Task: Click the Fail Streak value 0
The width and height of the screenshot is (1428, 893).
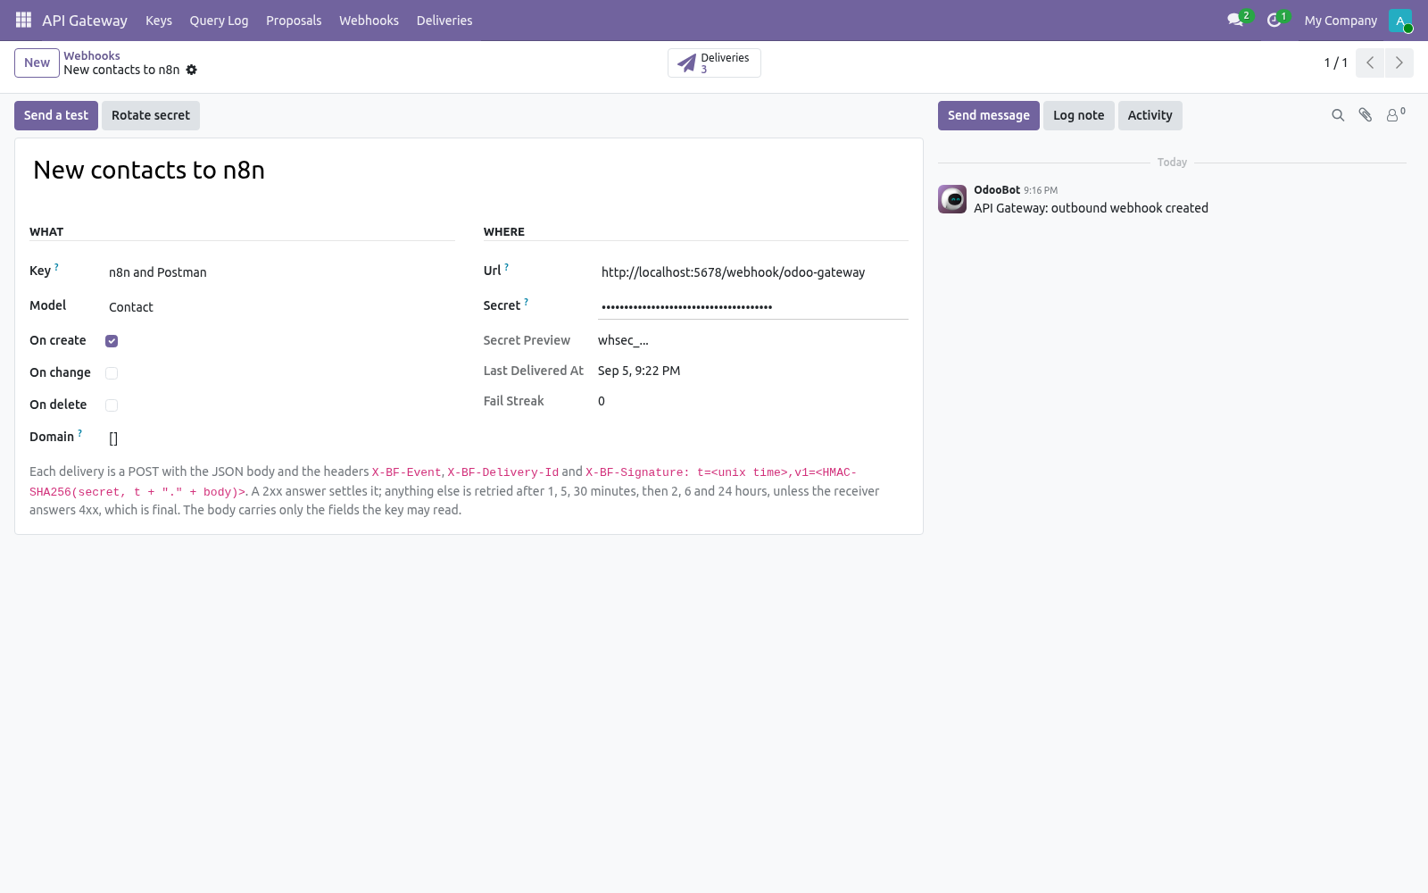Action: [x=602, y=401]
